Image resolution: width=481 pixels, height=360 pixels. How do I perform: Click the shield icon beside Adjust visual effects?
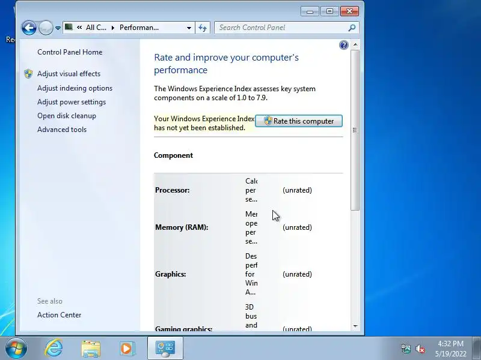click(28, 74)
